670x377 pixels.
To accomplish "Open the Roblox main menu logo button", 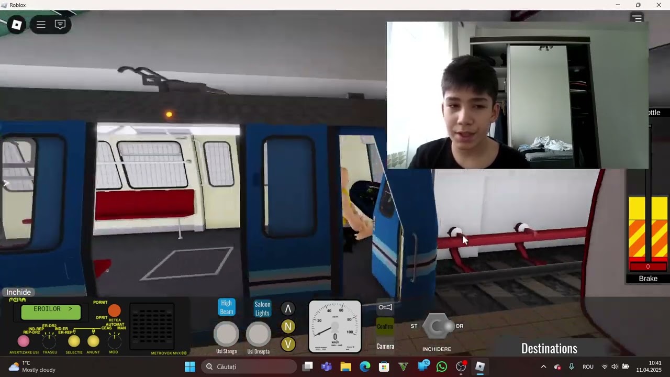I will click(17, 25).
